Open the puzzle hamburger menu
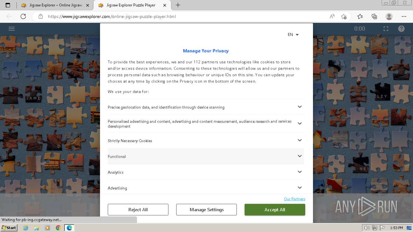Viewport: 413px width, 232px height. pyautogui.click(x=12, y=29)
